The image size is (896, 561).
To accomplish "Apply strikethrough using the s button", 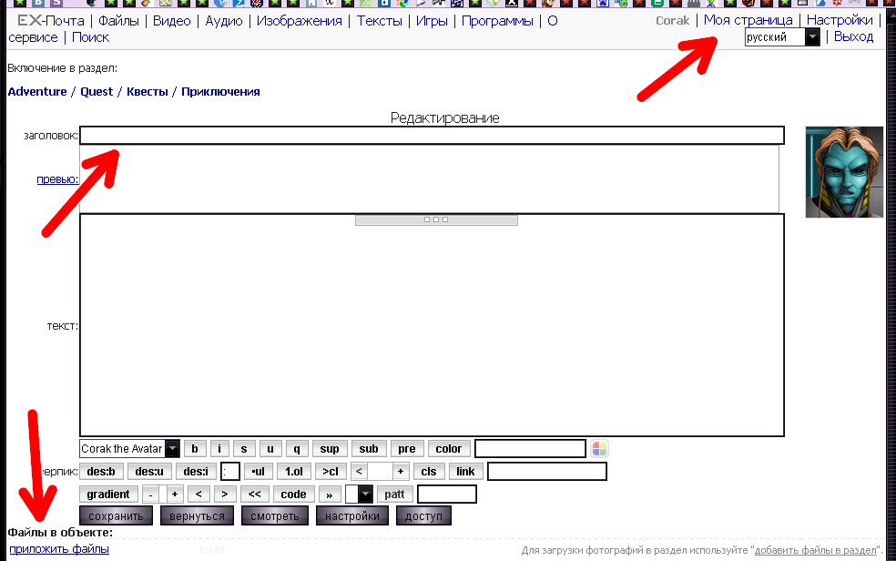I will pos(242,448).
